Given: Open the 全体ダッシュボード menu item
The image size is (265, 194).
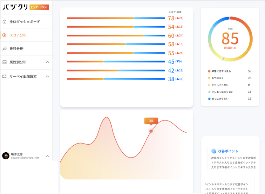Looking at the screenshot, I should (x=25, y=22).
